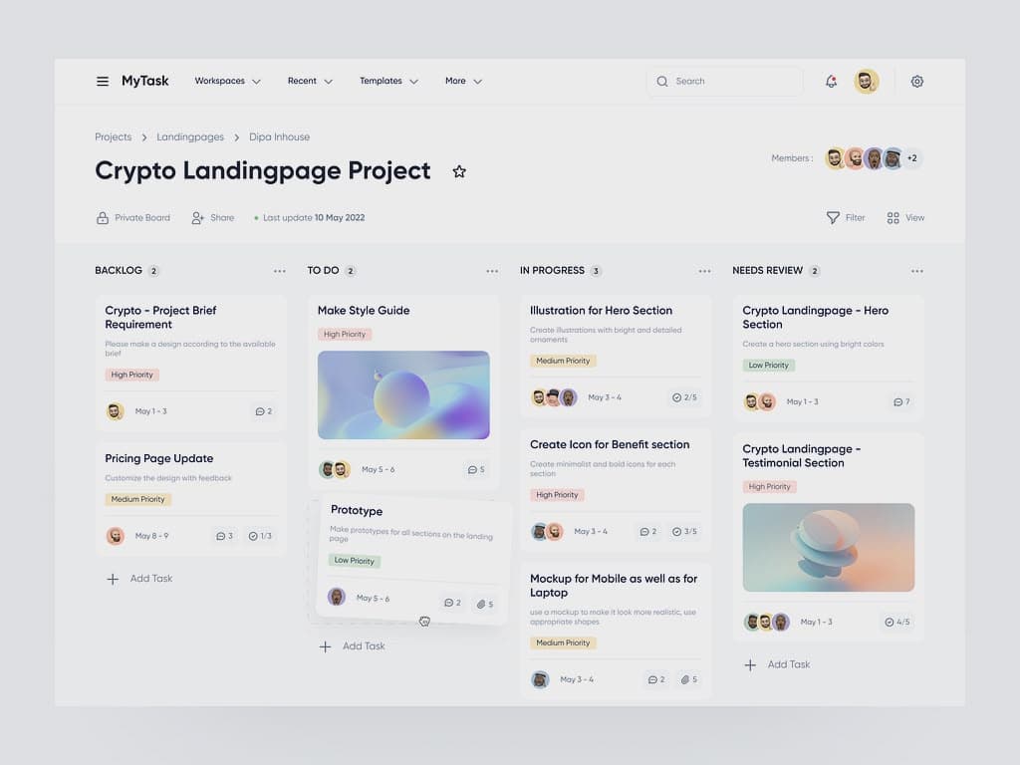The image size is (1020, 765).
Task: Switch layout using the View grid icon
Action: (x=893, y=217)
